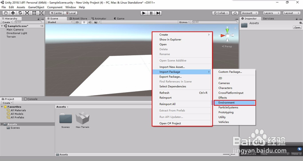This screenshot has width=303, height=161.
Task: Open Layers dropdown
Action: click(272, 13)
